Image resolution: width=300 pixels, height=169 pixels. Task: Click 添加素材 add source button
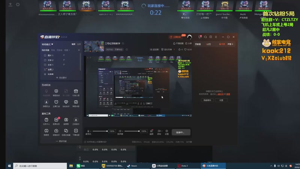61,78
